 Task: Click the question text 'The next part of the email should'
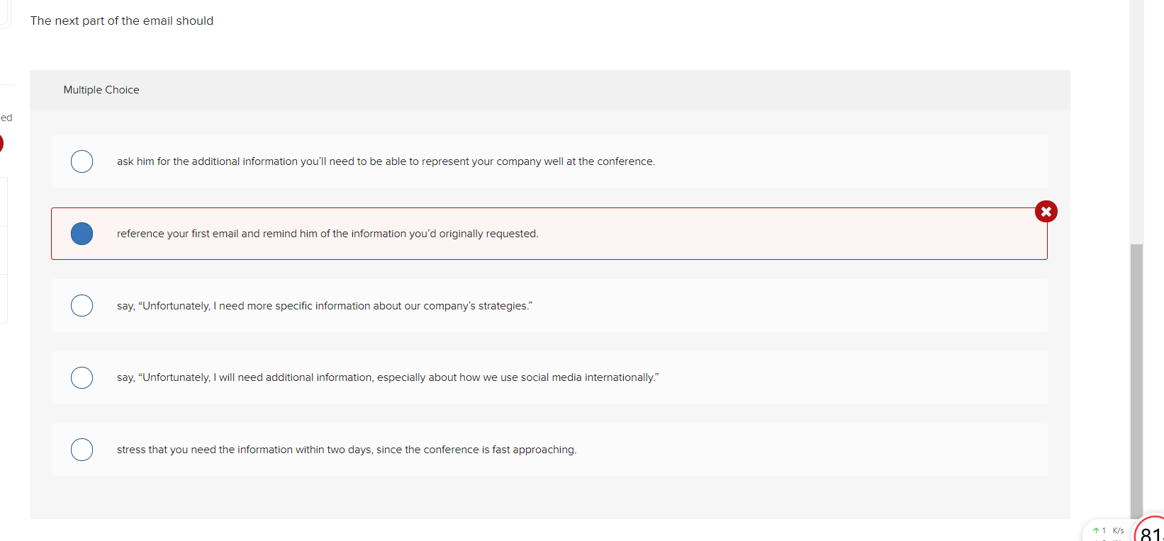(121, 21)
